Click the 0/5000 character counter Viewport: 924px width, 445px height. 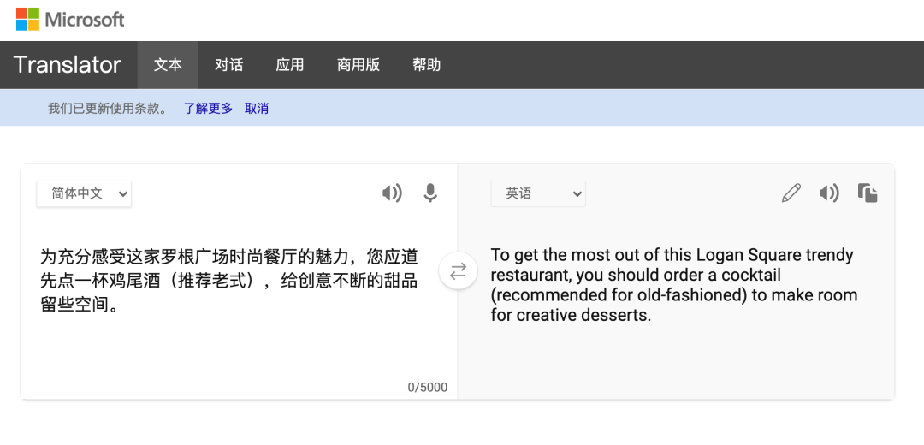tap(427, 388)
